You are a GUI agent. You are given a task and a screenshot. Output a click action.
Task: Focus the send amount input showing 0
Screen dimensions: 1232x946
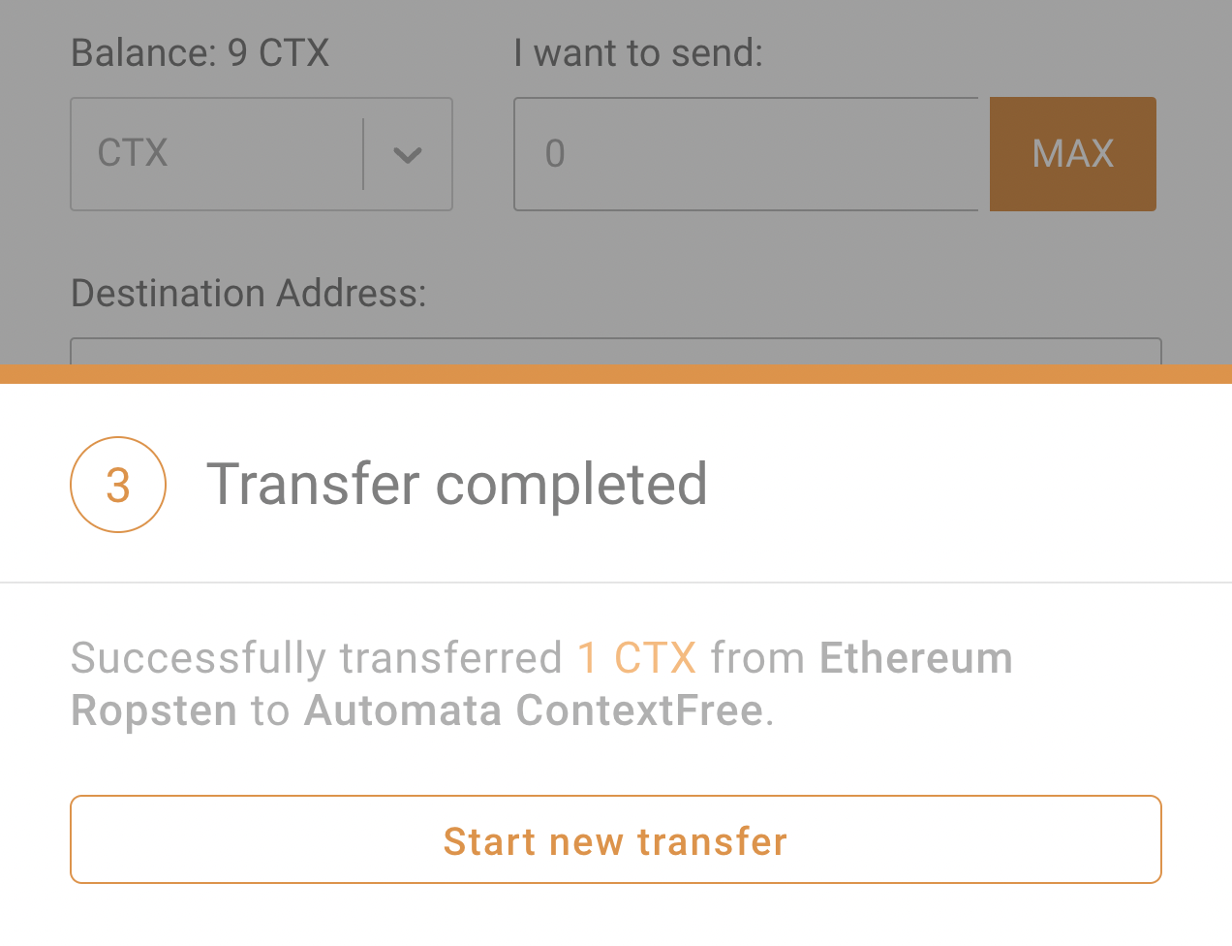click(747, 154)
